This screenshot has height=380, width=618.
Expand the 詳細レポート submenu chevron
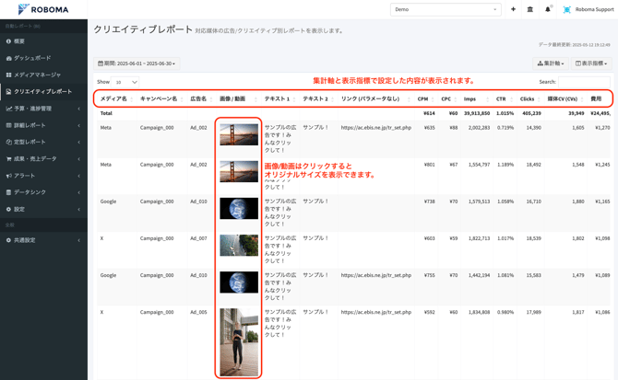[78, 125]
